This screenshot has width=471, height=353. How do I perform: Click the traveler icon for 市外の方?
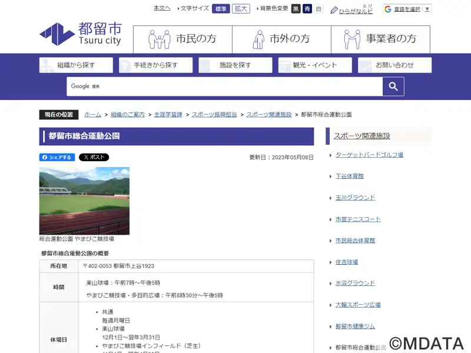[258, 39]
